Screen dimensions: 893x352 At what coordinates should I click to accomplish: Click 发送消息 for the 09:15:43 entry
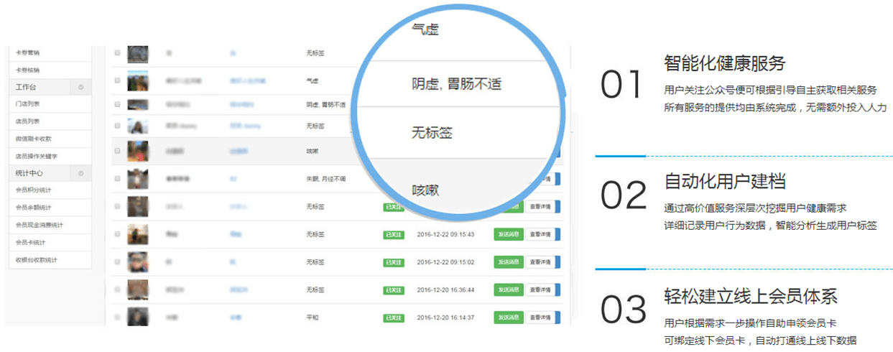pos(509,234)
